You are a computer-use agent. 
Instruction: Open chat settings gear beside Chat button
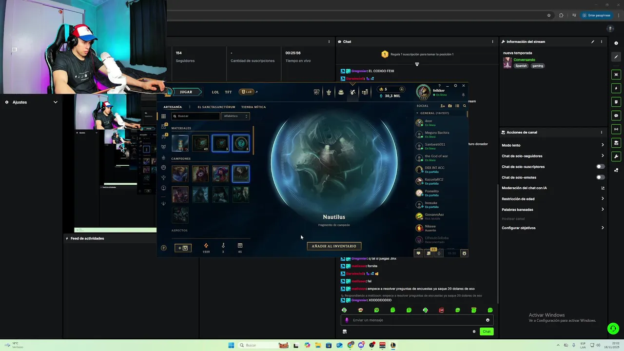coord(474,331)
